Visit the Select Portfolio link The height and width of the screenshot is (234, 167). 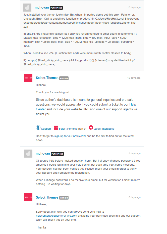click(x=68, y=129)
